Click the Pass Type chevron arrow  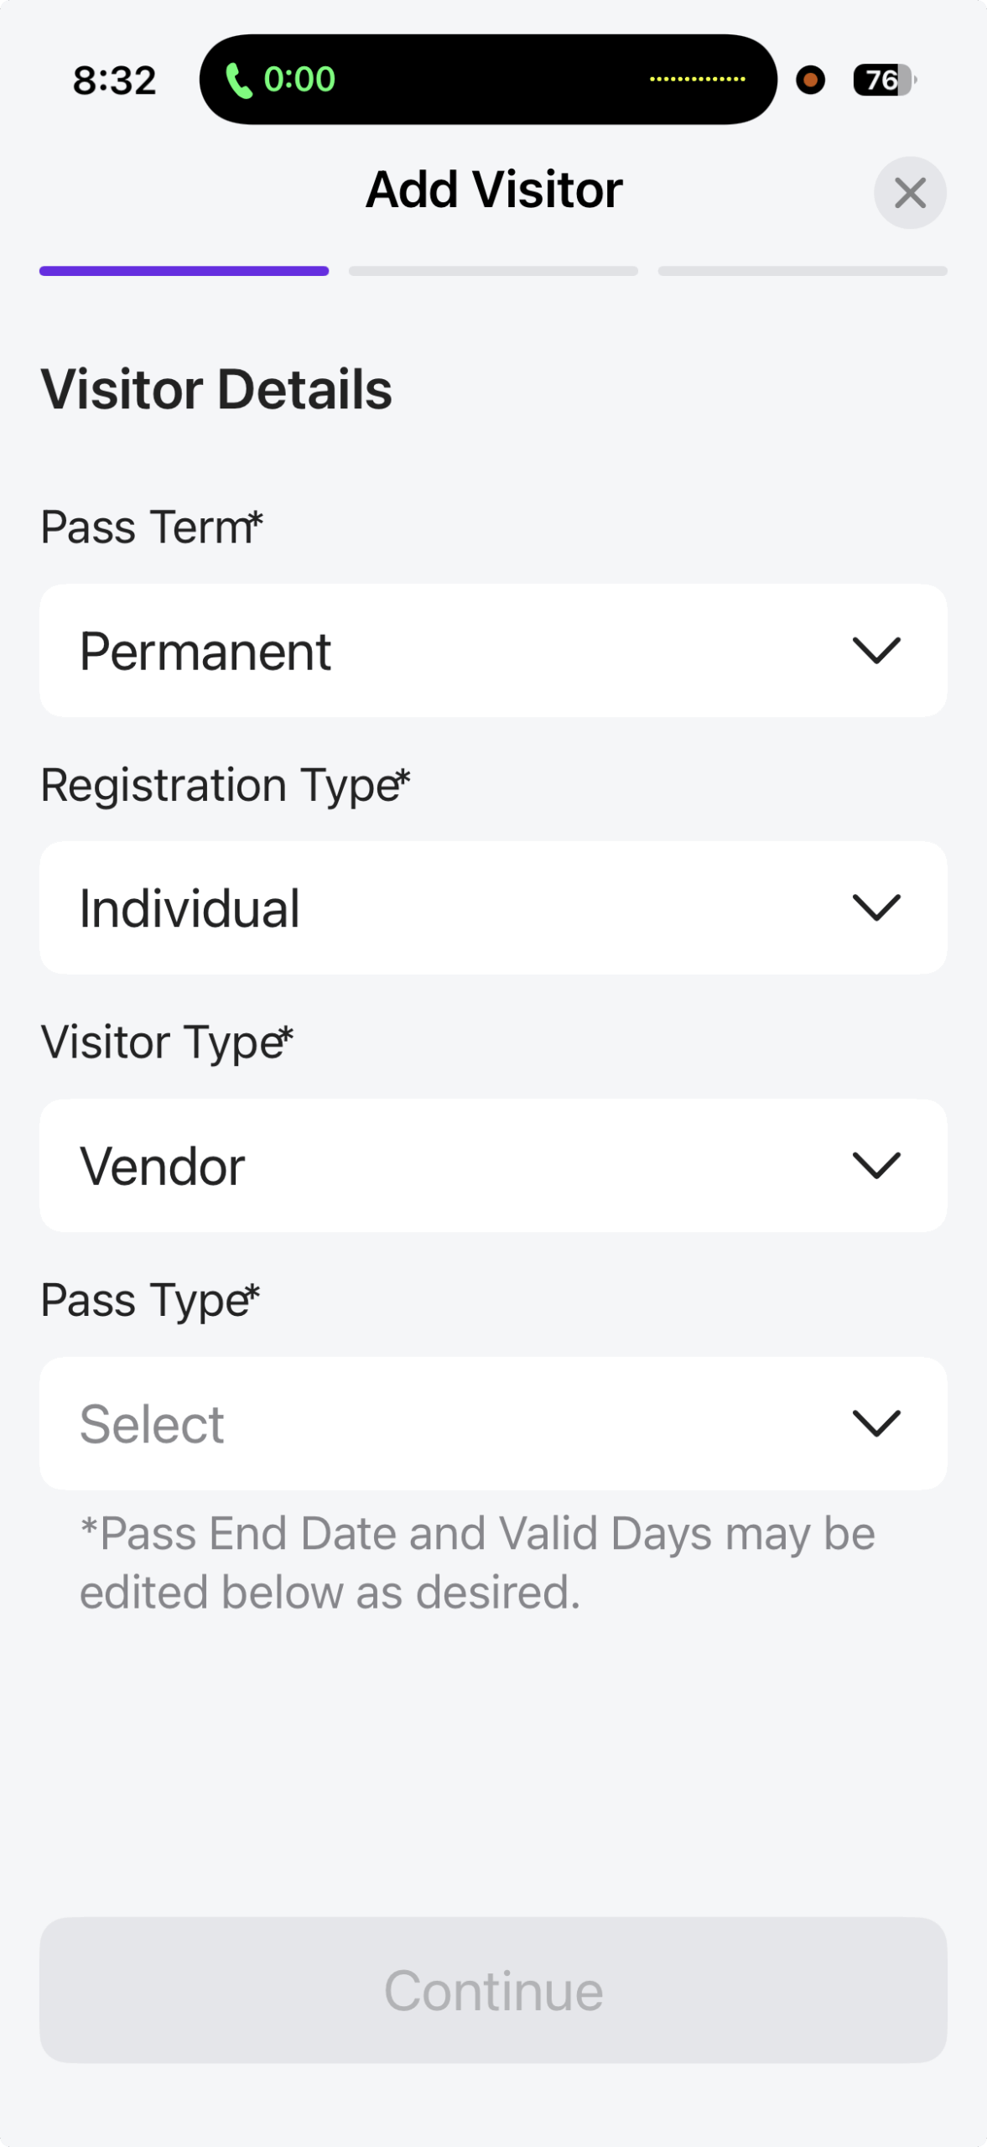tap(876, 1423)
